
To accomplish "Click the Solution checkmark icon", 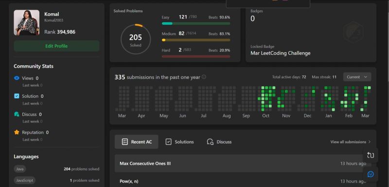I will point(17,96).
